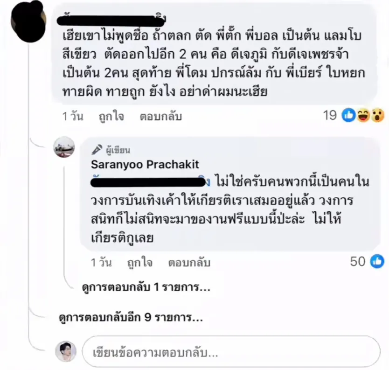Open the Saranyoo Prachakit name link
The image size is (389, 370).
point(145,164)
